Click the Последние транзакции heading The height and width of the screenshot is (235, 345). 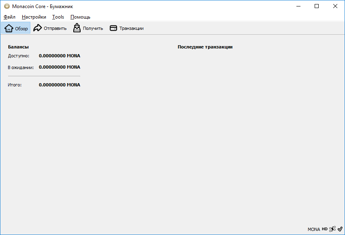pyautogui.click(x=205, y=47)
